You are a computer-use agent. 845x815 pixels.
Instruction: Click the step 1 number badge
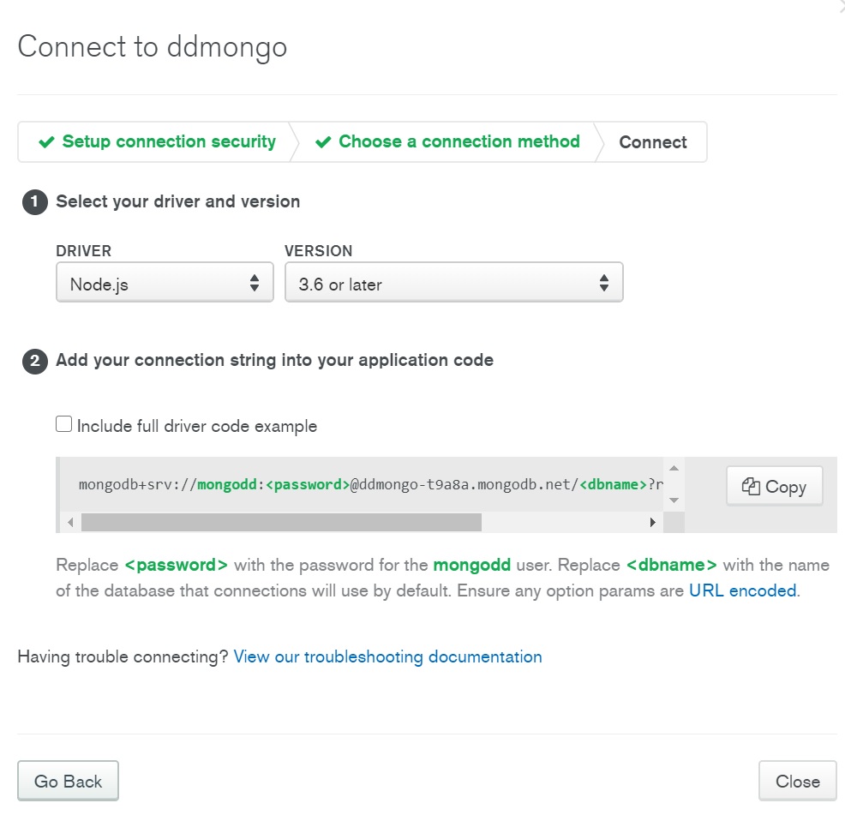[x=34, y=202]
